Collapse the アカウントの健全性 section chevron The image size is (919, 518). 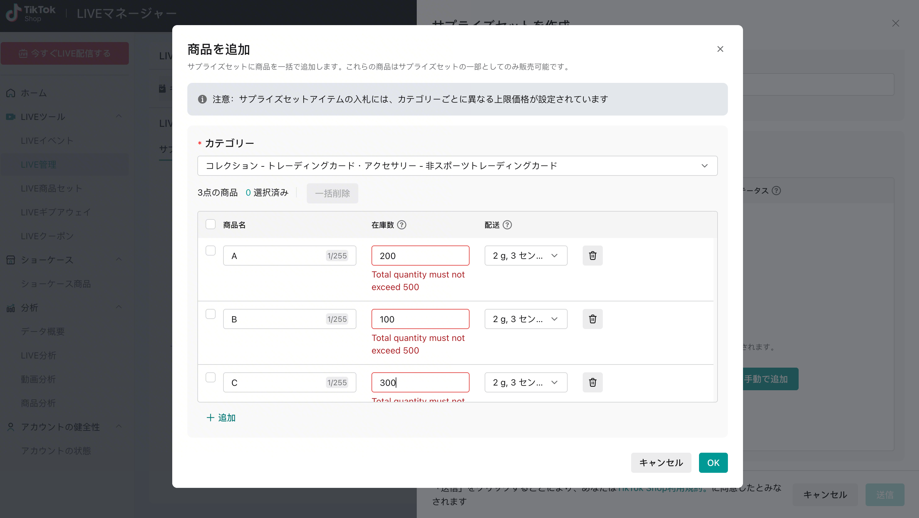(119, 426)
